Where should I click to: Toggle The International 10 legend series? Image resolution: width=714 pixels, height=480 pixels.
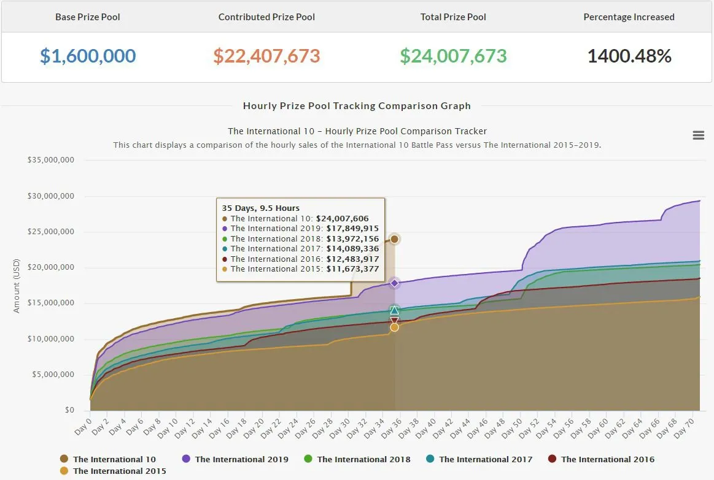[108, 459]
